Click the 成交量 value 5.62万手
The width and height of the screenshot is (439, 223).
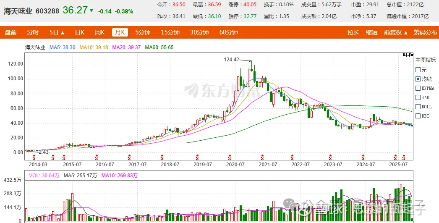[332, 5]
